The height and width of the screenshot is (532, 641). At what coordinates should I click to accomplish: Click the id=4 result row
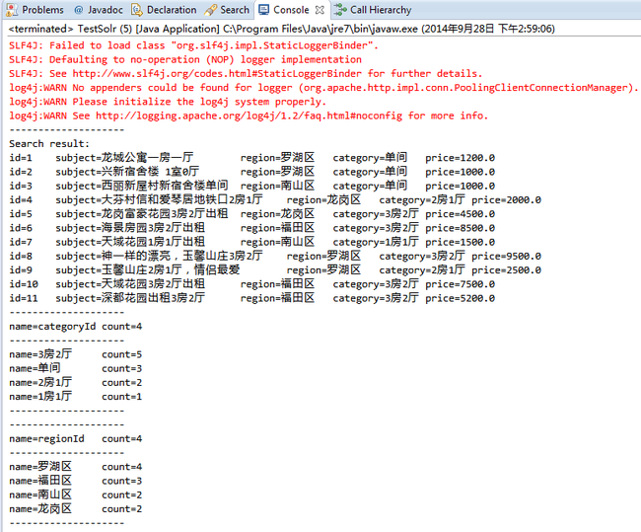coord(275,199)
